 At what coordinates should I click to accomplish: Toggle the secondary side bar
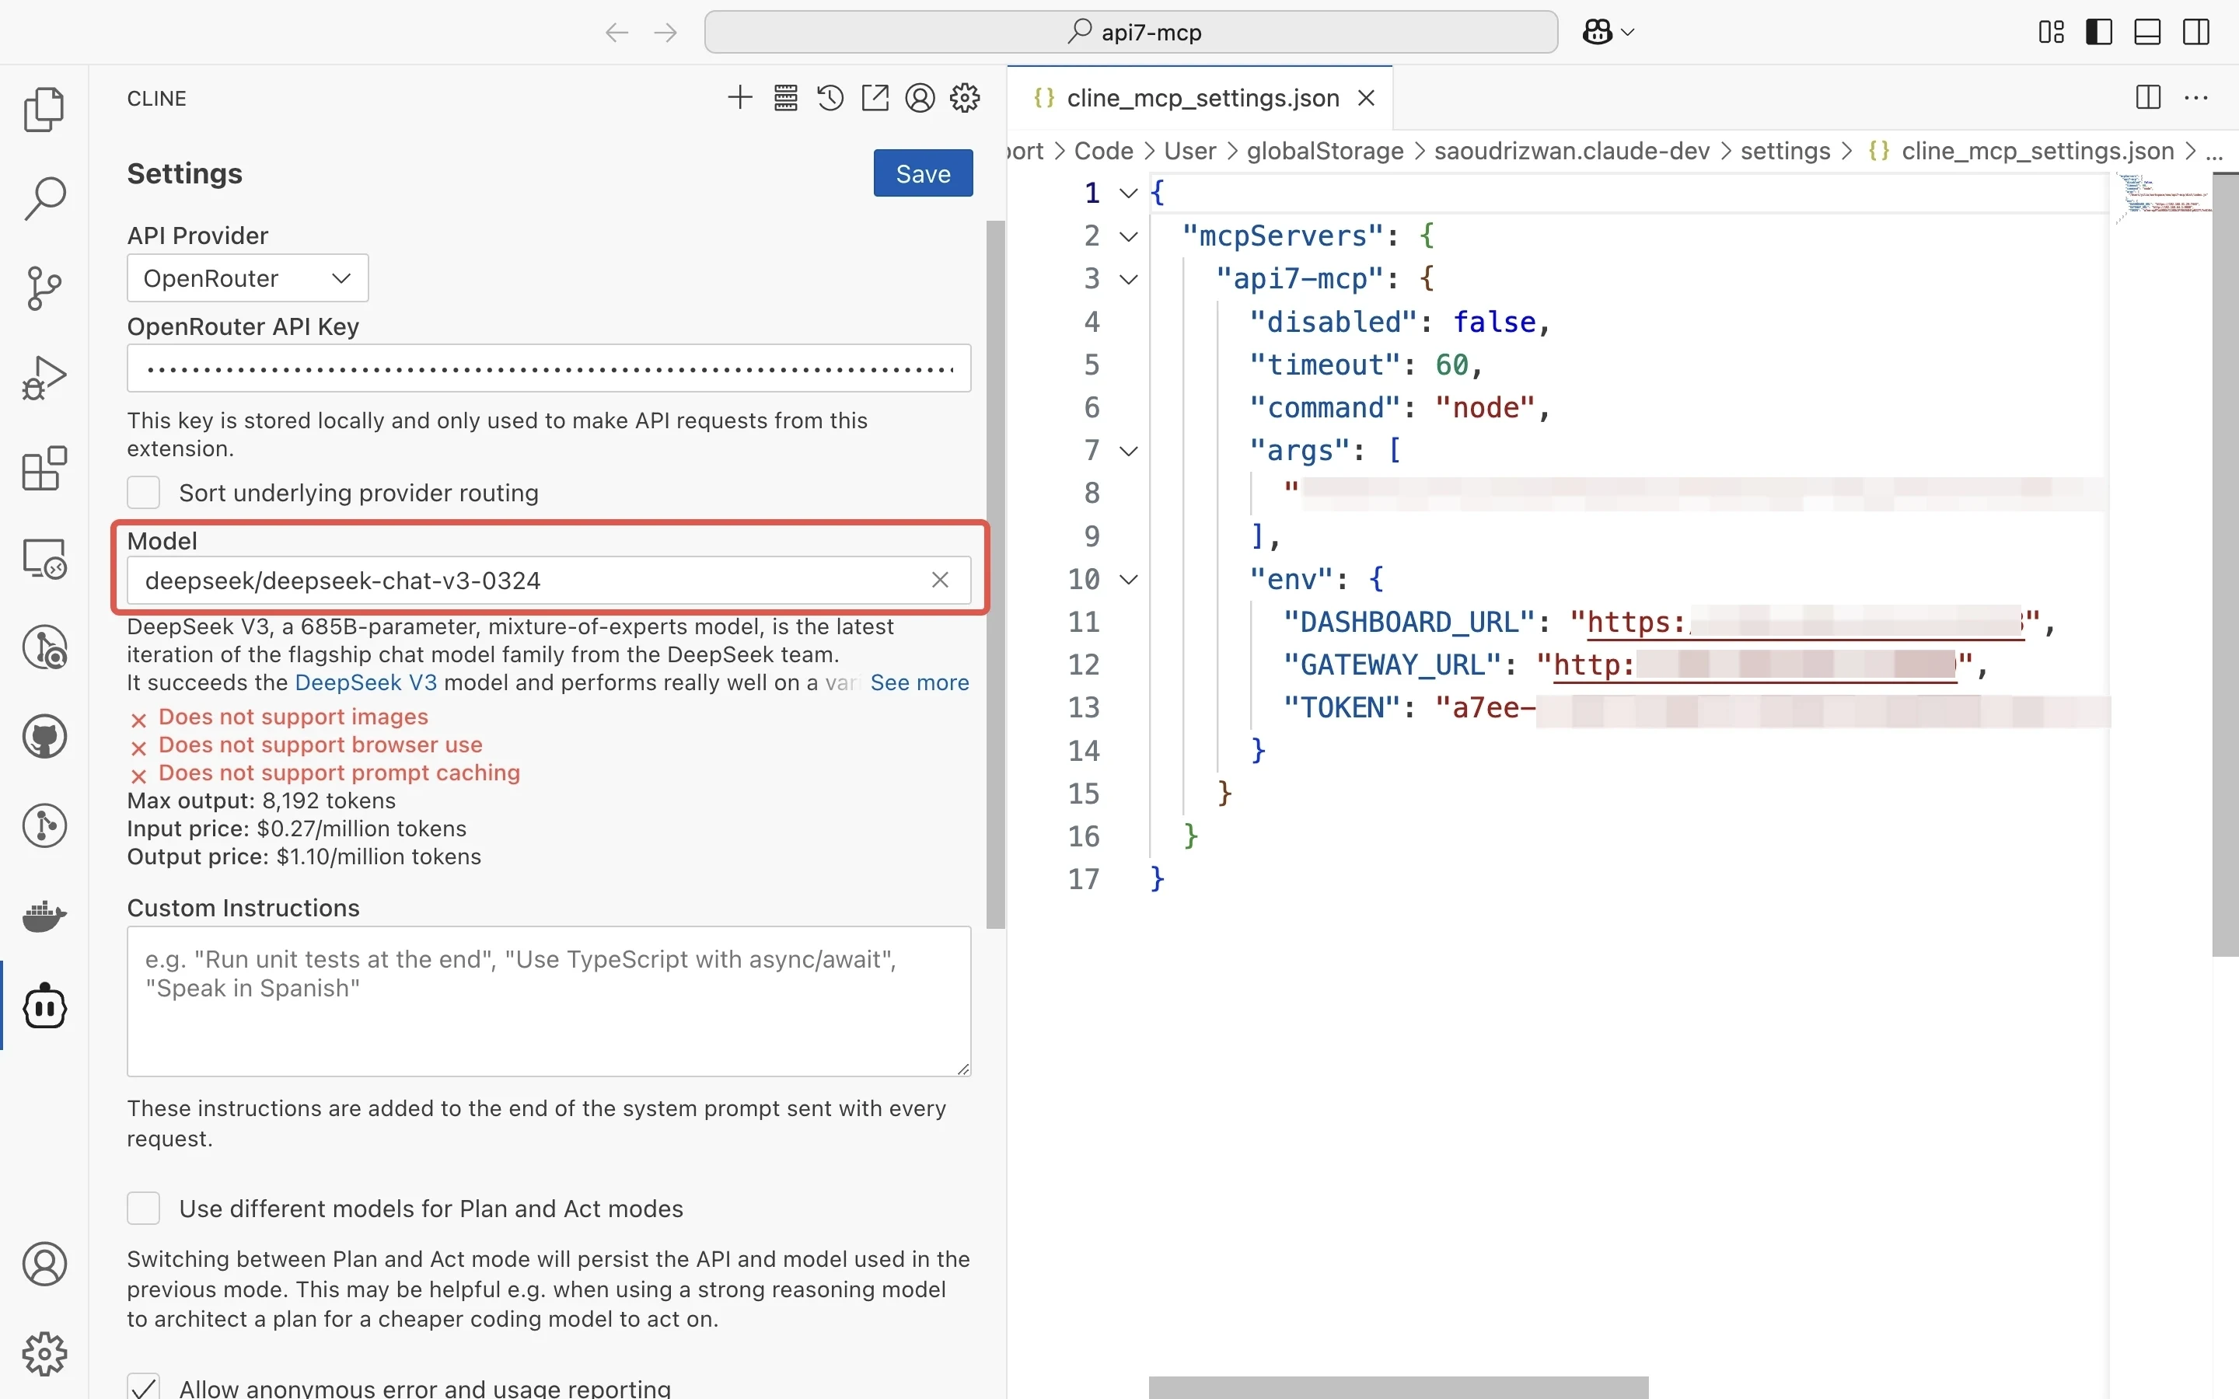point(2195,33)
